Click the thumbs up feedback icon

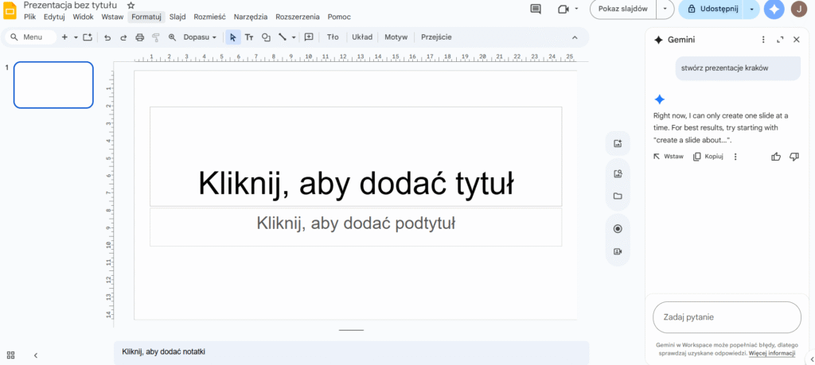pyautogui.click(x=776, y=157)
